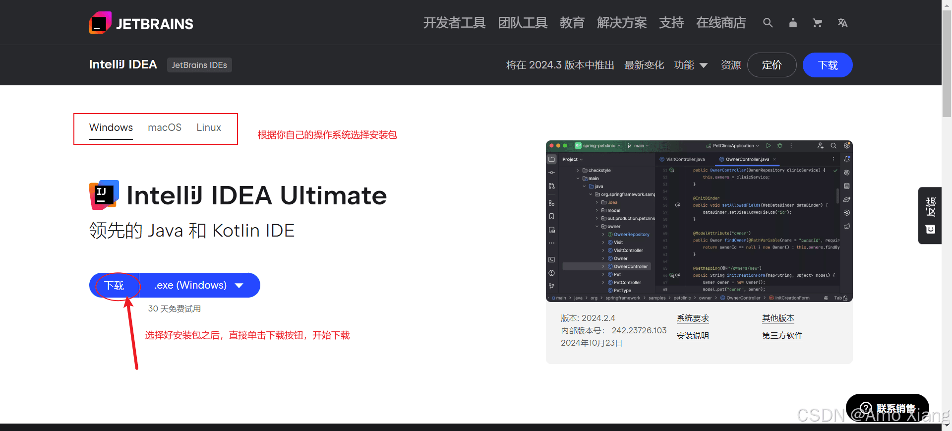Open the 教育 menu
Image resolution: width=952 pixels, height=431 pixels.
pos(572,23)
